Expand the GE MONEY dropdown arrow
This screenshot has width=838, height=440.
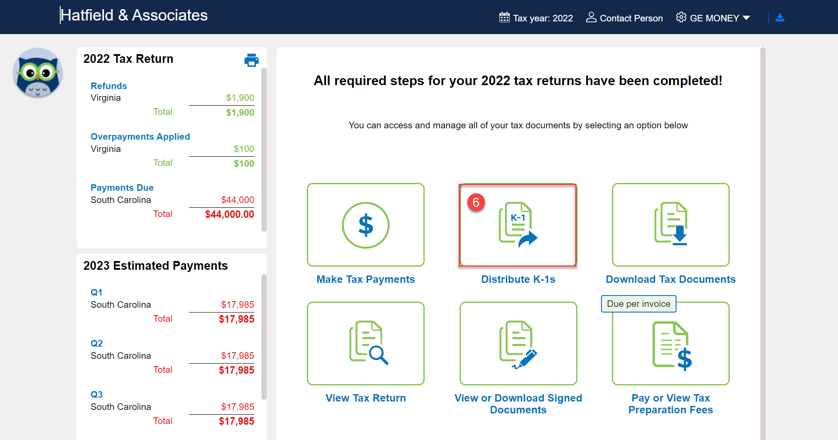click(x=747, y=18)
